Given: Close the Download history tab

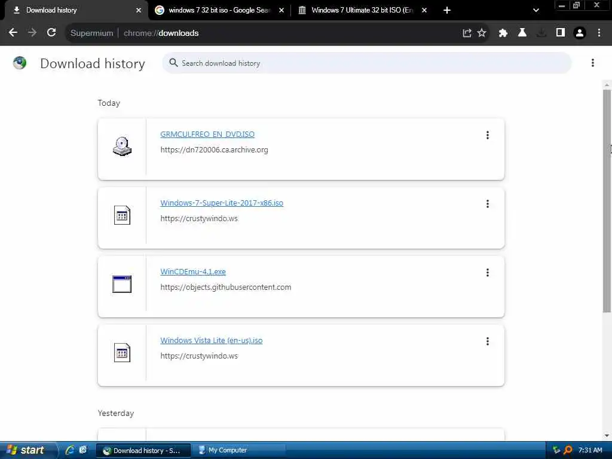Looking at the screenshot, I should coord(139,10).
